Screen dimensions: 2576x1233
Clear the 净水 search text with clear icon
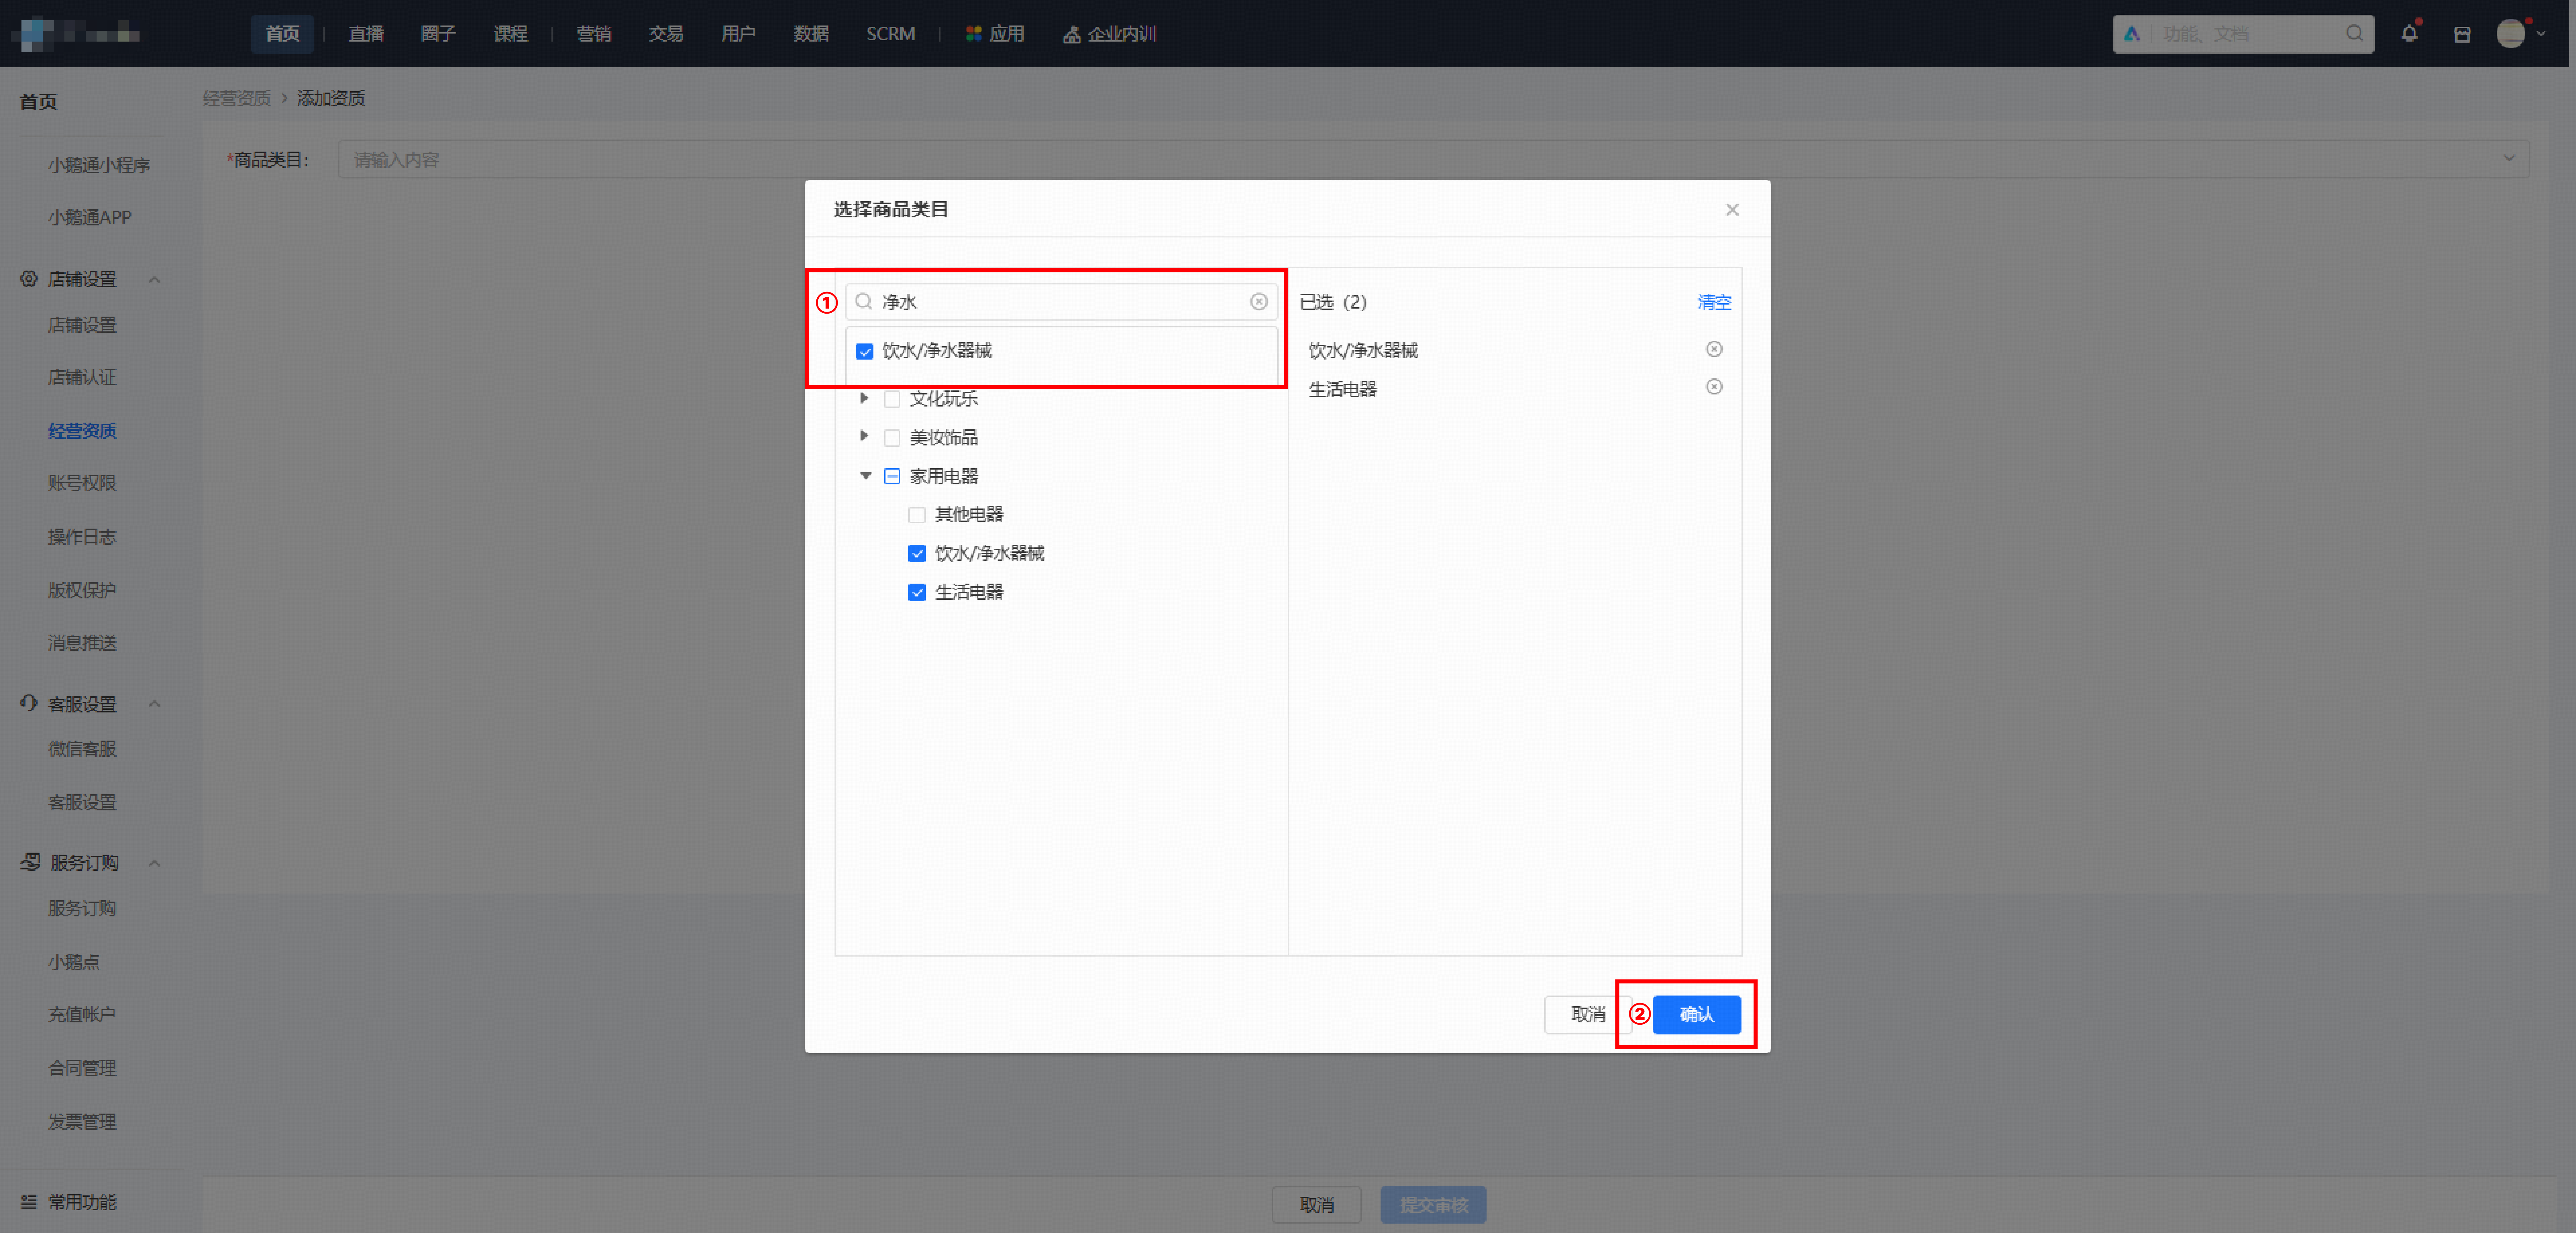[x=1259, y=302]
